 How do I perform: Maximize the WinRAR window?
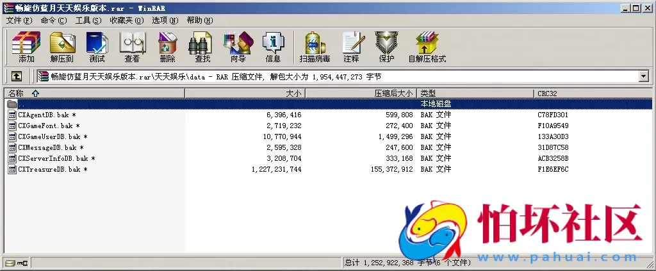[636, 8]
